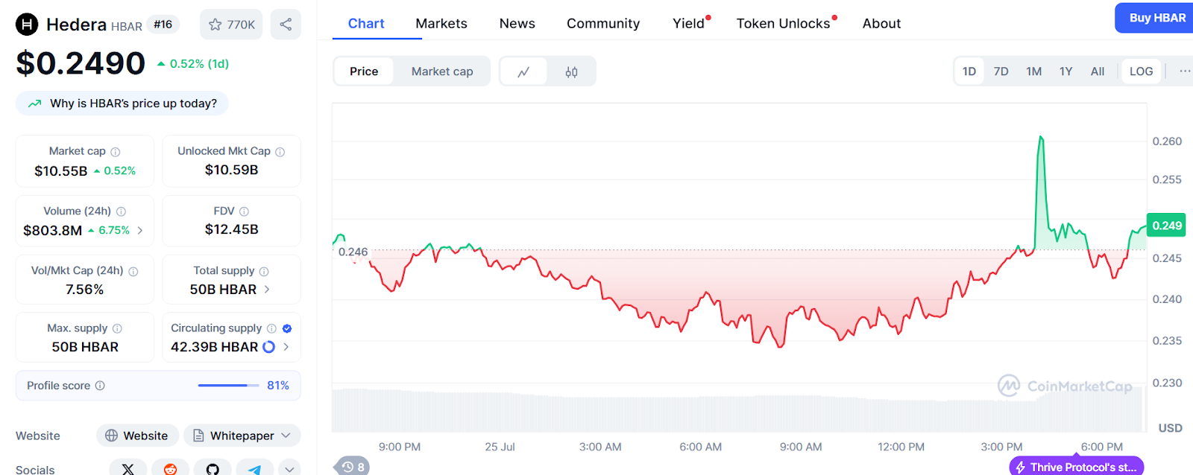
Task: Toggle chart to Price view
Action: click(x=364, y=71)
